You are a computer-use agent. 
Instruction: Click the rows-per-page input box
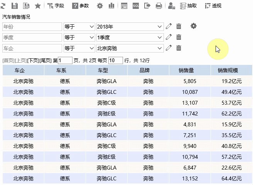click(x=116, y=60)
